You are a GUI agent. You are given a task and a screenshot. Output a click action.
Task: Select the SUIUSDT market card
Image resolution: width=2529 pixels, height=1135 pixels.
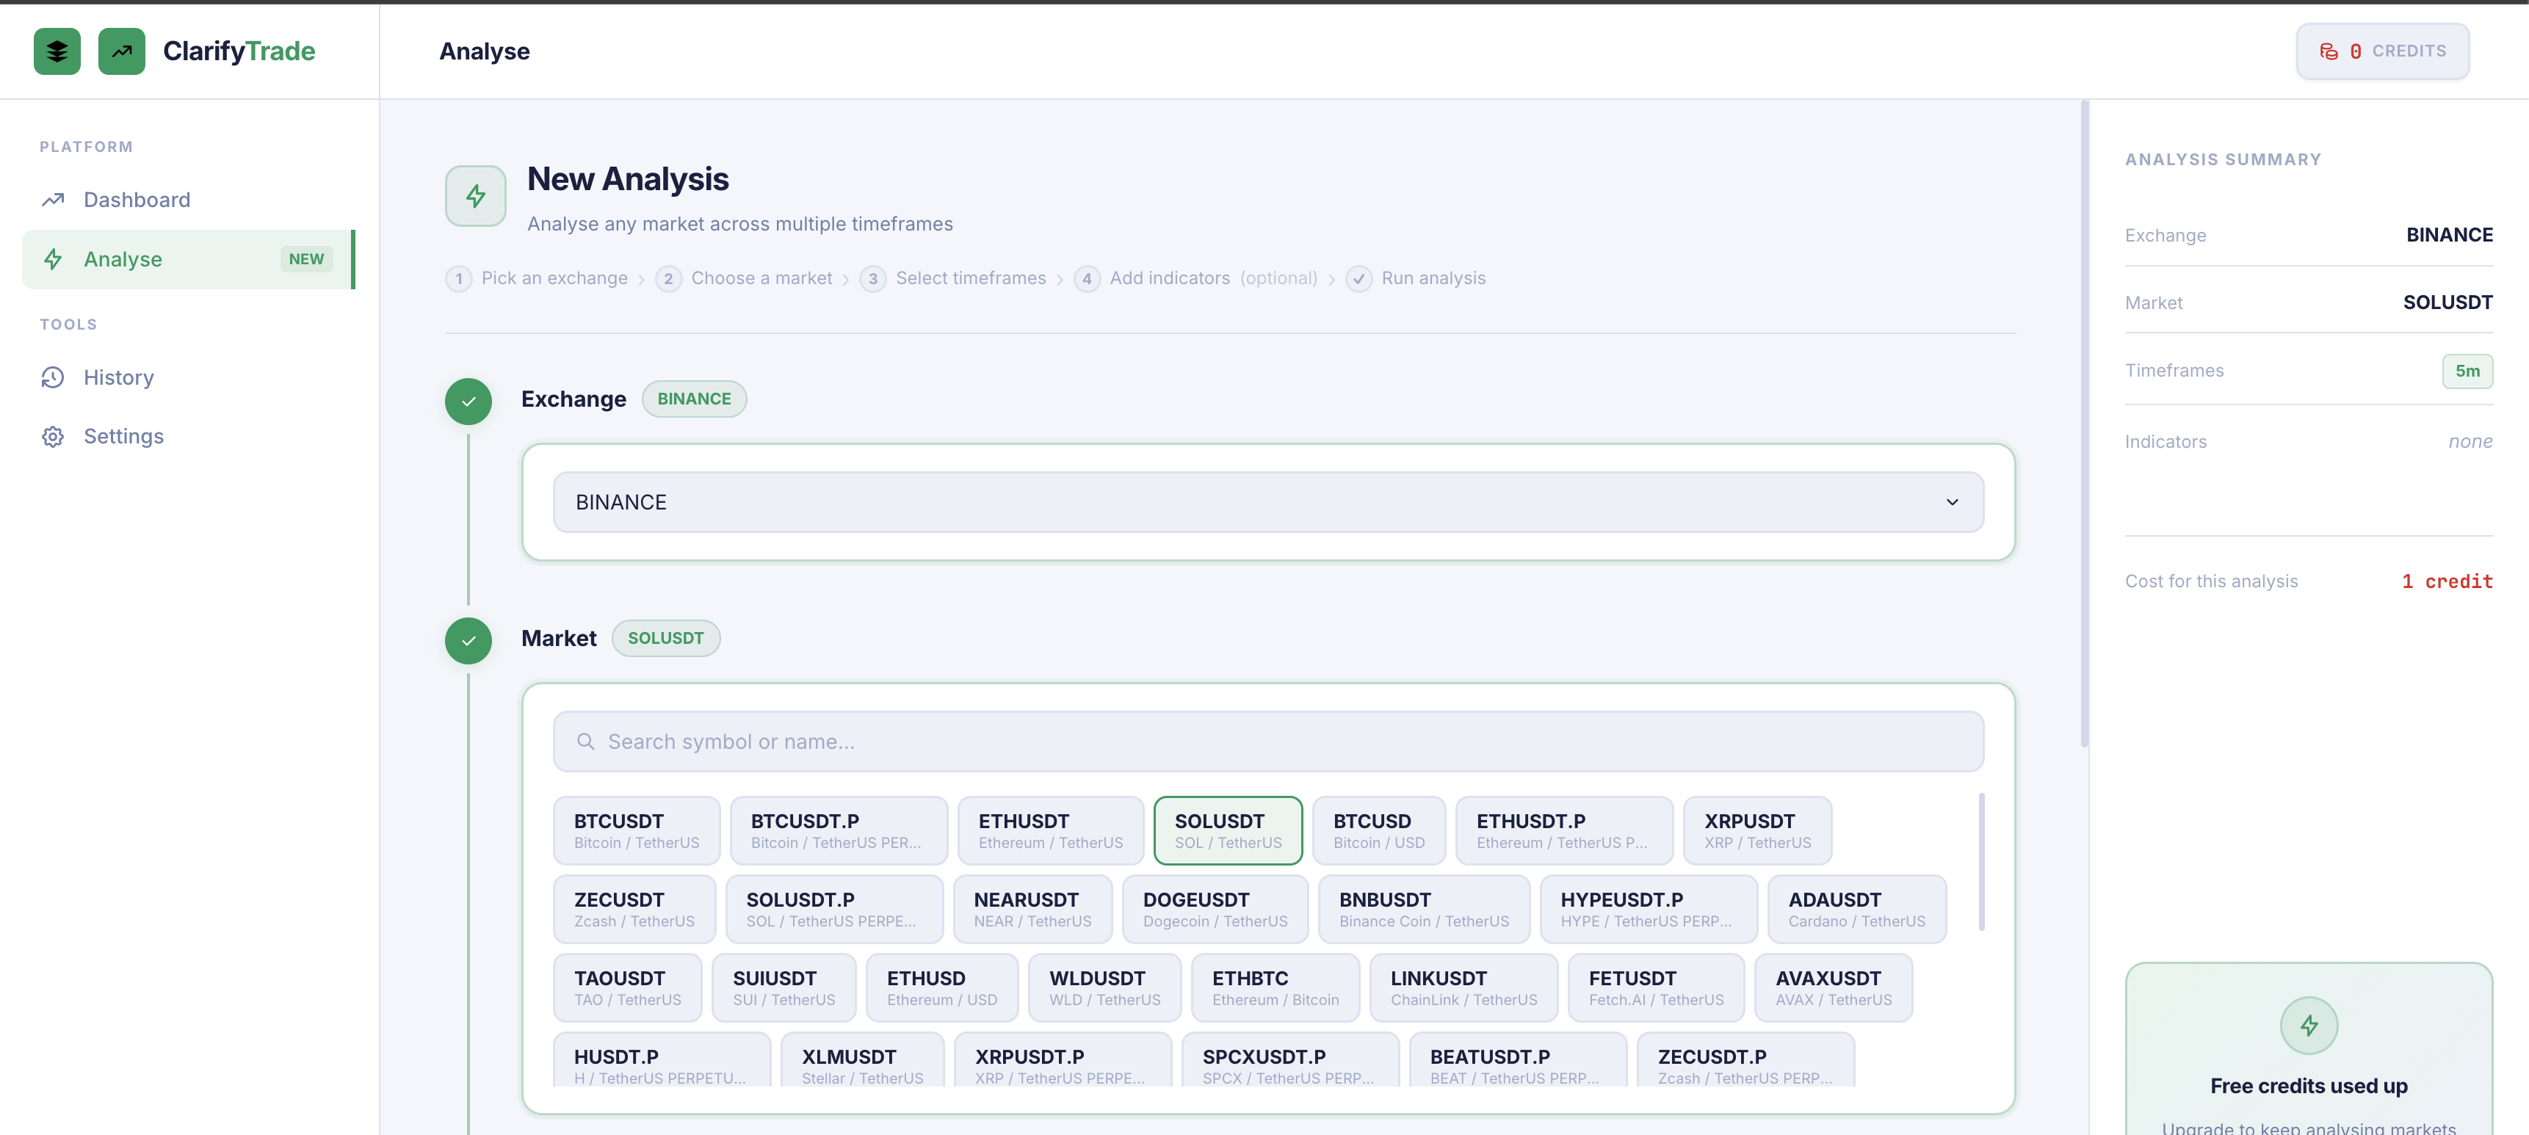tap(784, 987)
